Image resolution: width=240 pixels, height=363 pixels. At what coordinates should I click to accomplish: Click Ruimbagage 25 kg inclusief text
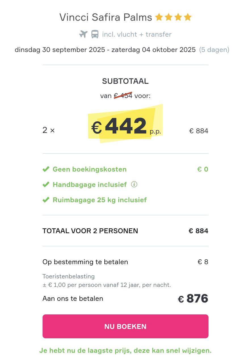click(x=100, y=200)
